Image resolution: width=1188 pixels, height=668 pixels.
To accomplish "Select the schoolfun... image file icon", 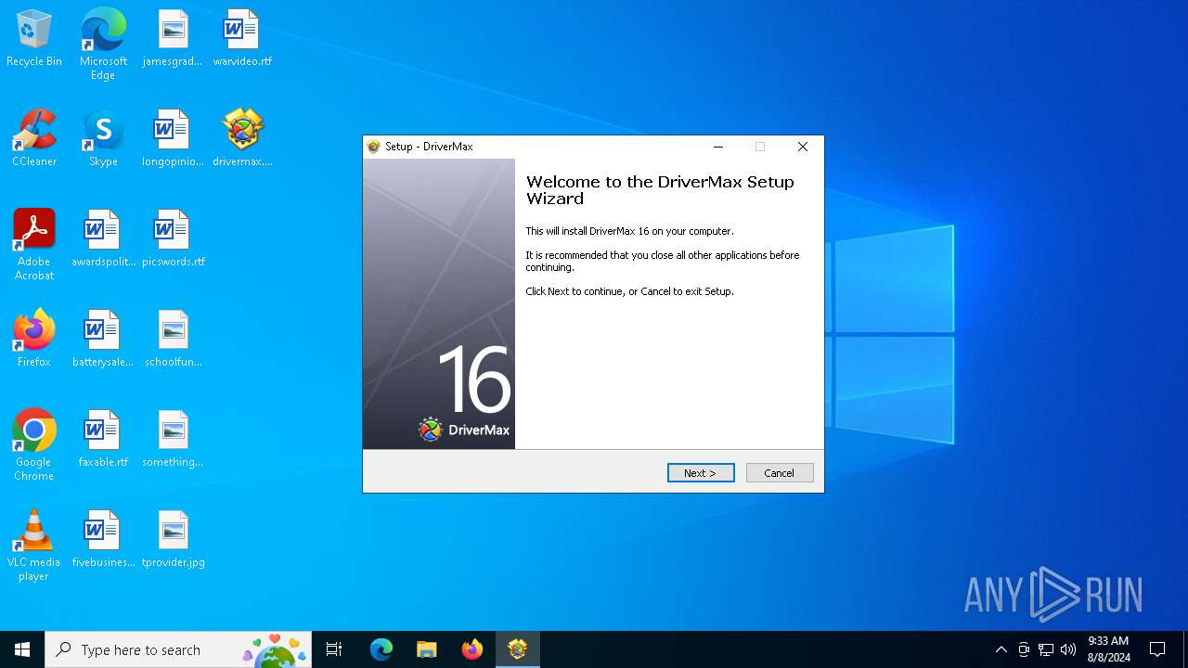I will pos(173,340).
